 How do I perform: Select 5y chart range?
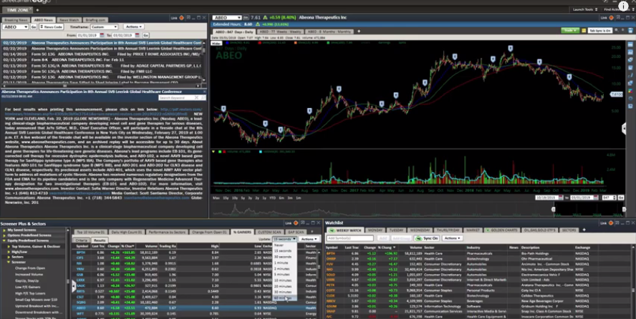tap(243, 198)
